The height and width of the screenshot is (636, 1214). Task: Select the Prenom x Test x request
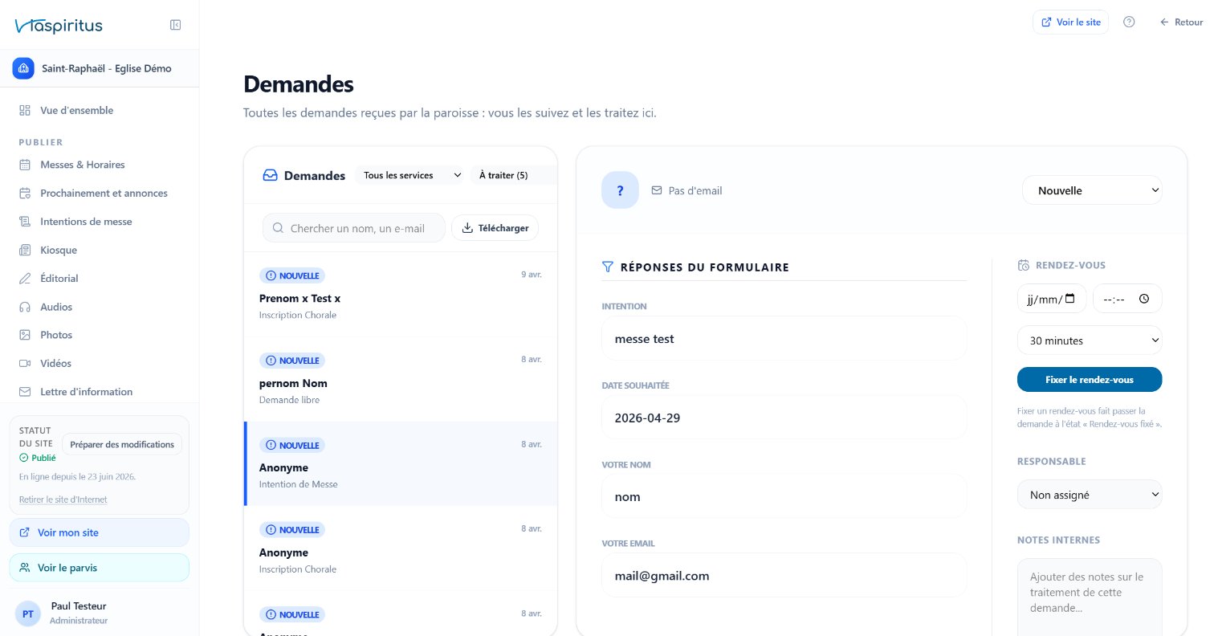401,295
